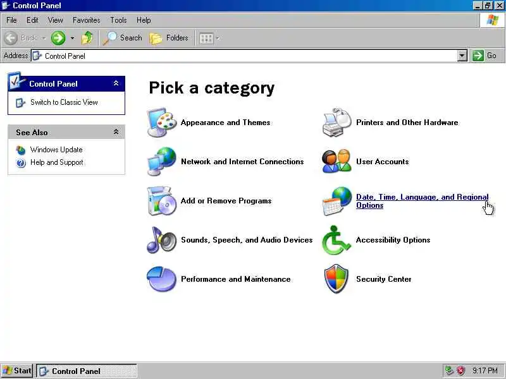Viewport: 506px width, 379px height.
Task: Click the Appearance and Themes link
Action: [226, 123]
